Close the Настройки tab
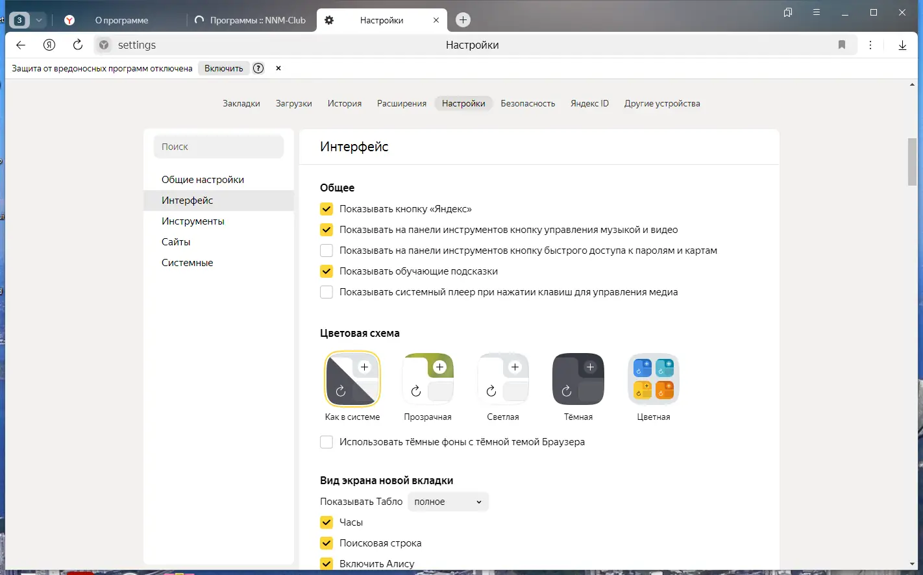923x575 pixels. click(x=436, y=20)
